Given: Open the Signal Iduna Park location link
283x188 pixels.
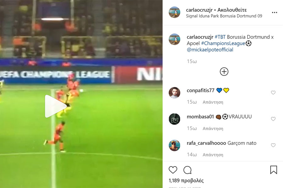Looking at the screenshot, I should pyautogui.click(x=224, y=16).
